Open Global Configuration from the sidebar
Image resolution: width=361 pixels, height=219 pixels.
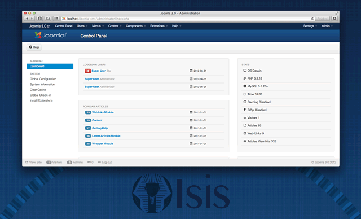43,79
